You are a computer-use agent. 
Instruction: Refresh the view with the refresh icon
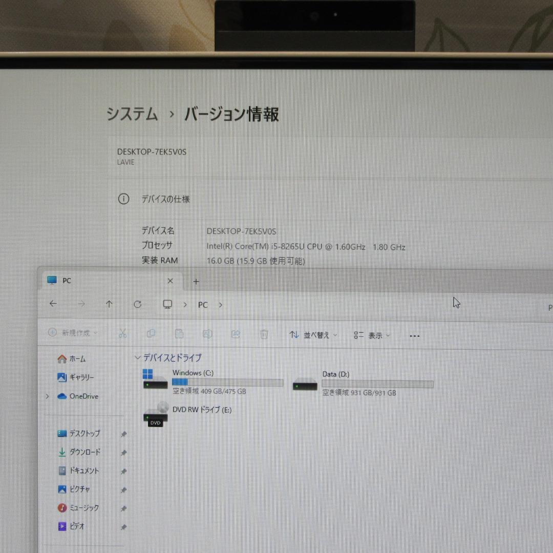(137, 304)
